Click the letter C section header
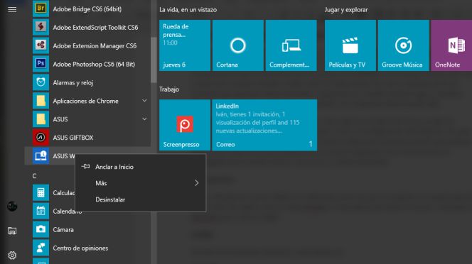 (x=34, y=176)
